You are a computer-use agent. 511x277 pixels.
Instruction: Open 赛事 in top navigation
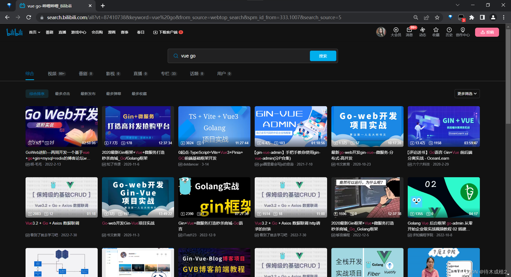coord(125,32)
